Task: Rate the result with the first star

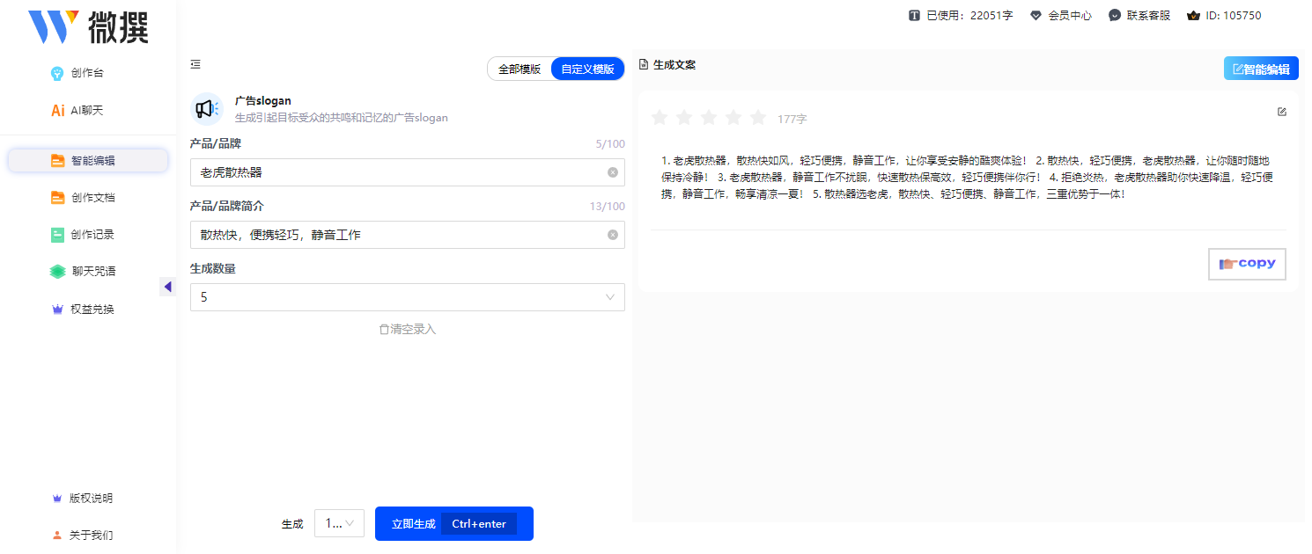Action: pos(659,116)
